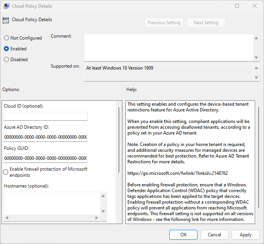
Task: Click Supported on scroll down arrow
Action: click(x=256, y=77)
